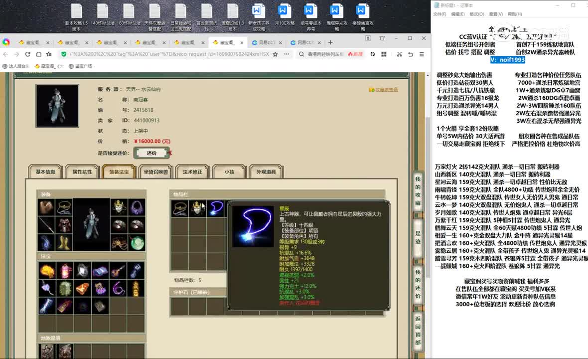588x359 pixels.
Task: Click the scissors screenshot tool
Action: (399, 54)
